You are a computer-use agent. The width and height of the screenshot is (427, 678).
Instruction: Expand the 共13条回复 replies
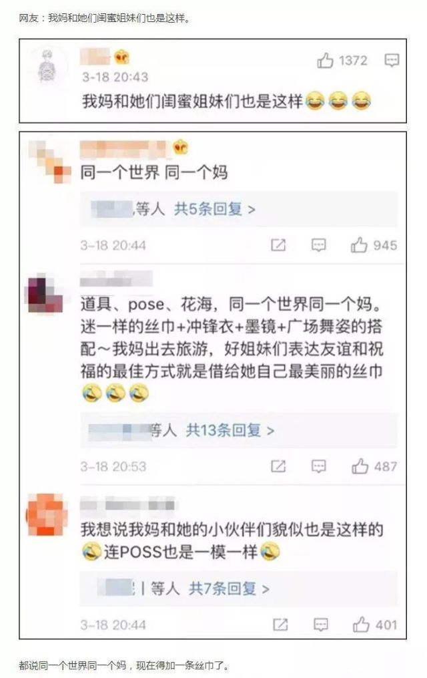[230, 430]
